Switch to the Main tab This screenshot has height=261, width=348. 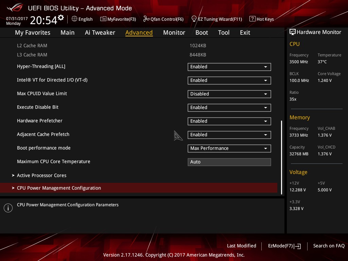(x=68, y=33)
